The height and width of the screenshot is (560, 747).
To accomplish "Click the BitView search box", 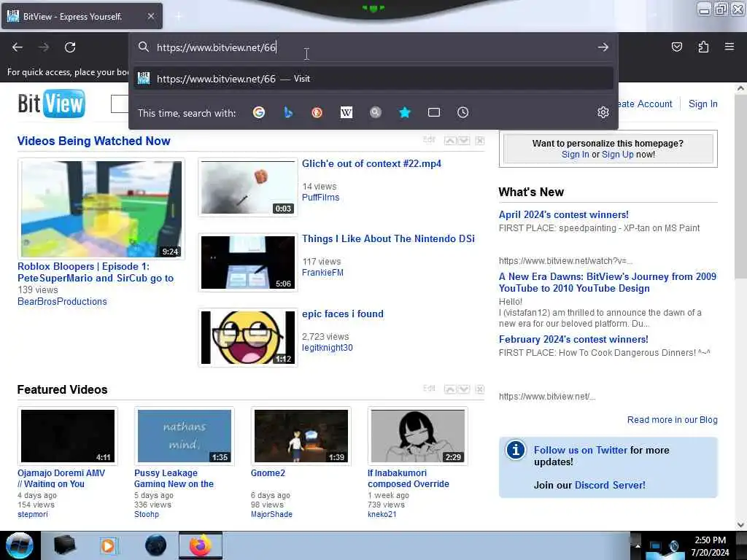I will 119,104.
